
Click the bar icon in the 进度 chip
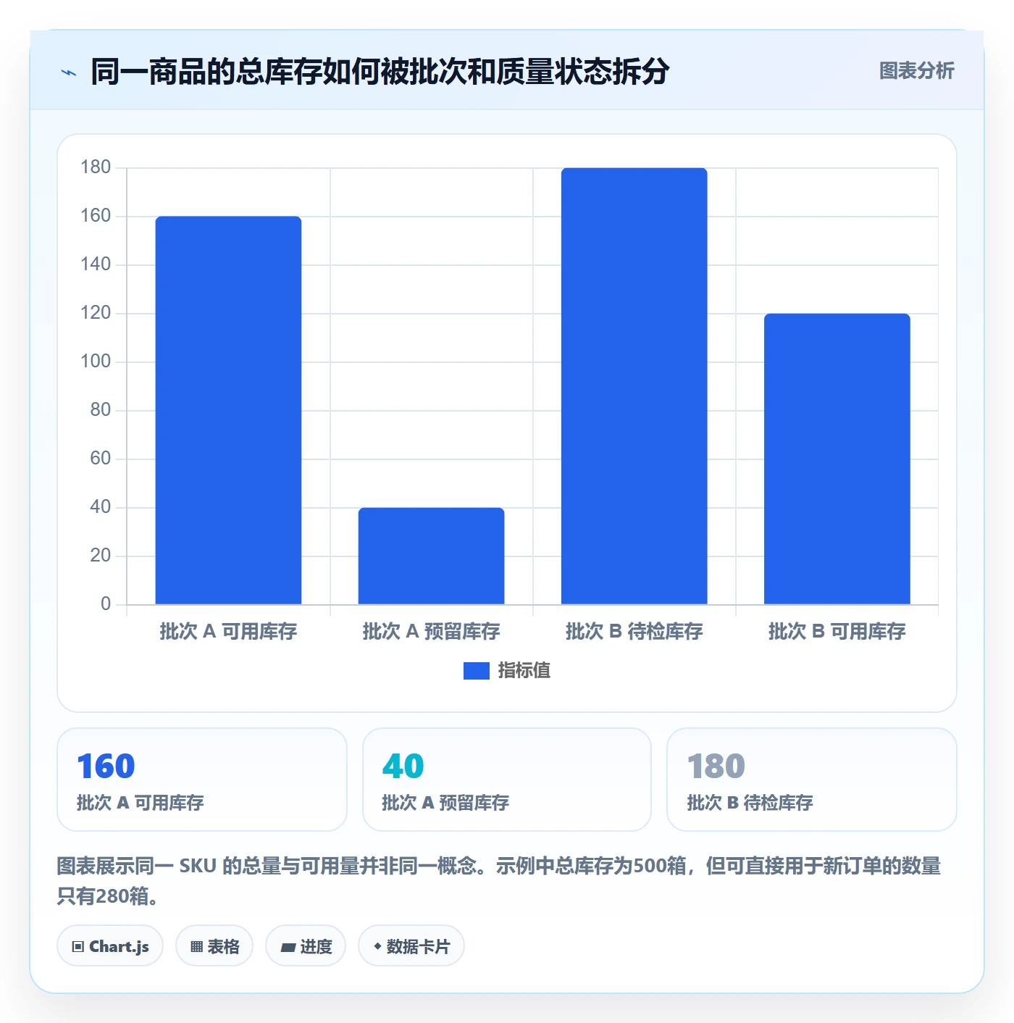click(288, 947)
